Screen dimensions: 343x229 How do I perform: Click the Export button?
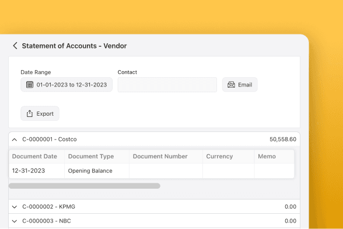(x=40, y=113)
